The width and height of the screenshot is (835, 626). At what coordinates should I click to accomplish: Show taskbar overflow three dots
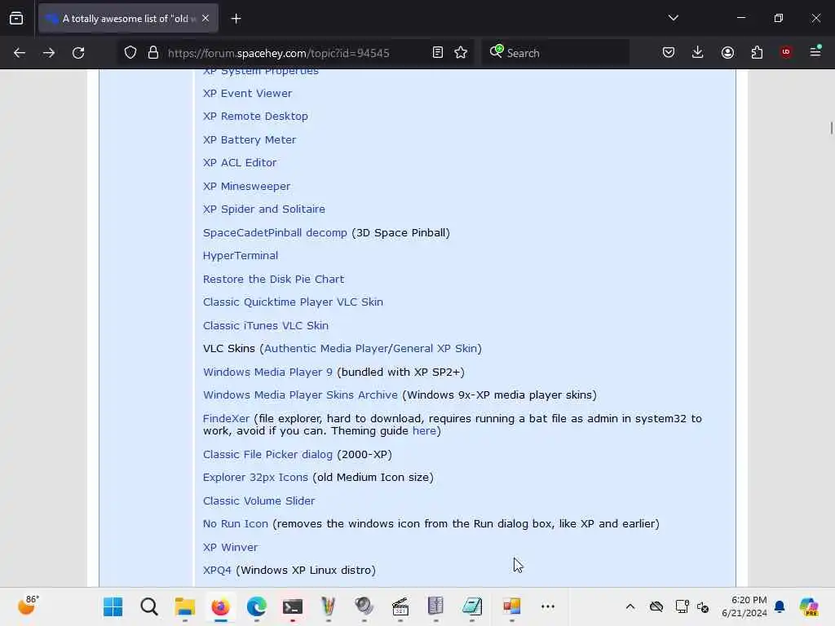point(547,606)
